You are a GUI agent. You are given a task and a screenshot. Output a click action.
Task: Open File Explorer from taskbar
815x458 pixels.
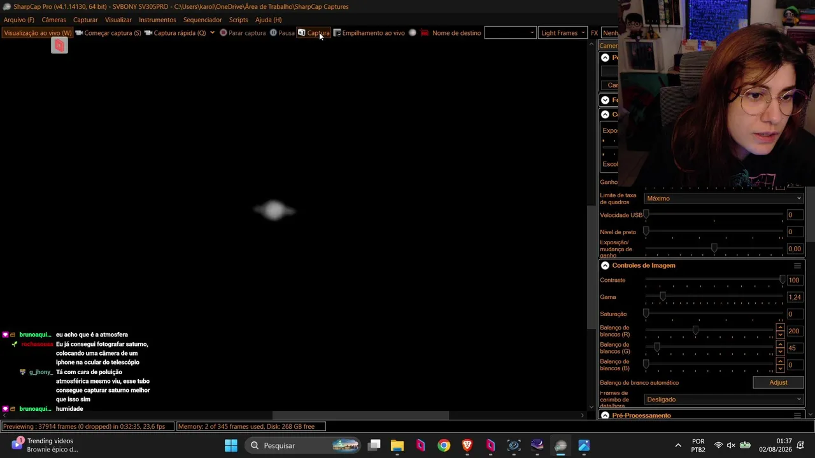pyautogui.click(x=397, y=445)
